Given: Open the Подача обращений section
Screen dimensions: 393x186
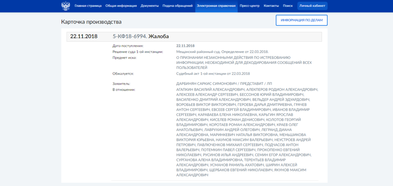Looking at the screenshot, I should click(x=178, y=6).
